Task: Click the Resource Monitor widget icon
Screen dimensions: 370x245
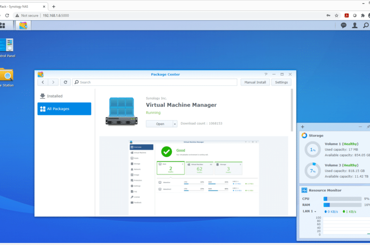Action: tap(305, 190)
